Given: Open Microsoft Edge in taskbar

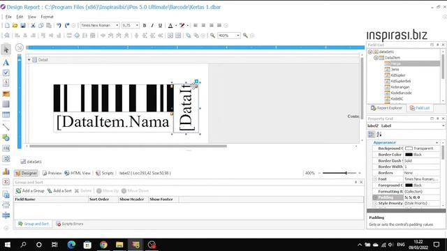Looking at the screenshot, I should coord(71,245).
